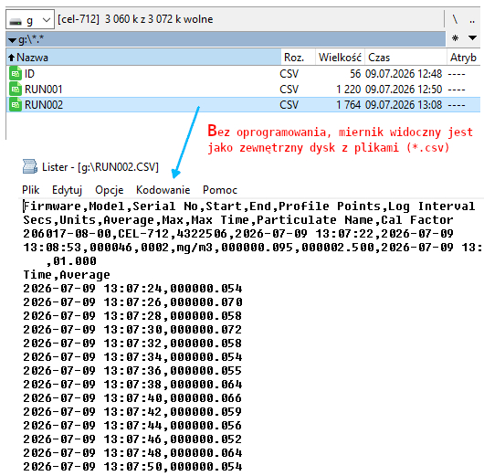Image resolution: width=484 pixels, height=476 pixels.
Task: Sort by the Roz. extension column header
Action: pos(299,58)
